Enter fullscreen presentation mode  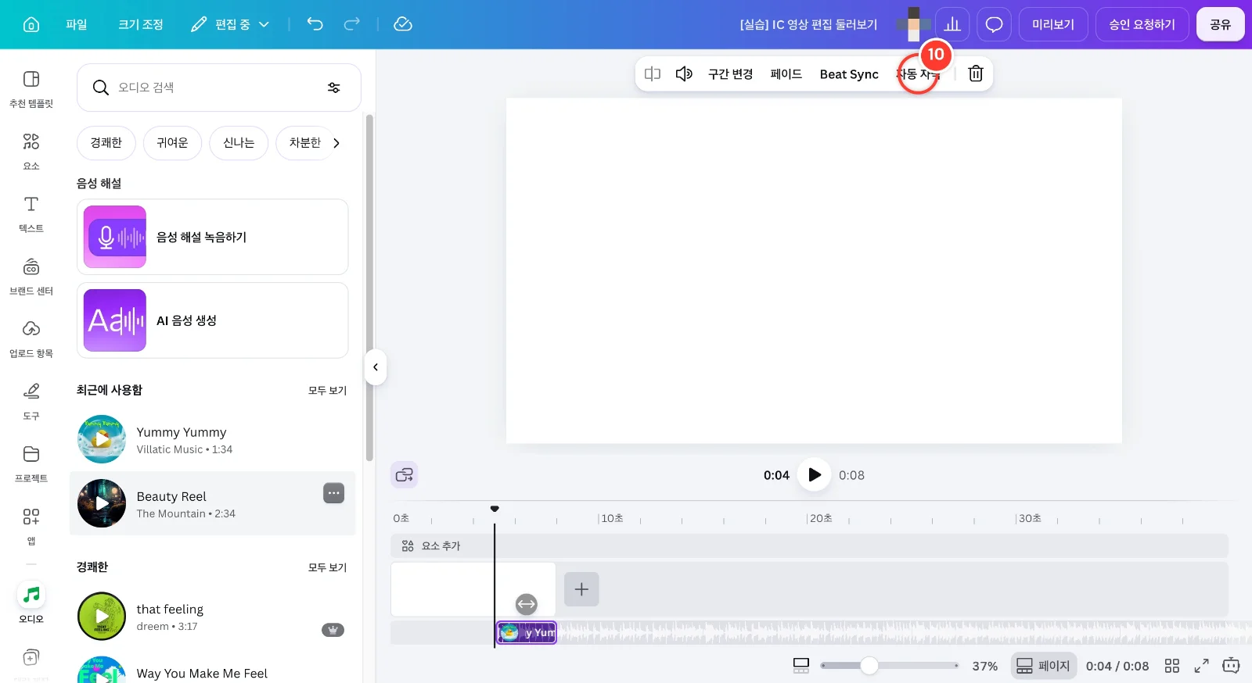1202,666
